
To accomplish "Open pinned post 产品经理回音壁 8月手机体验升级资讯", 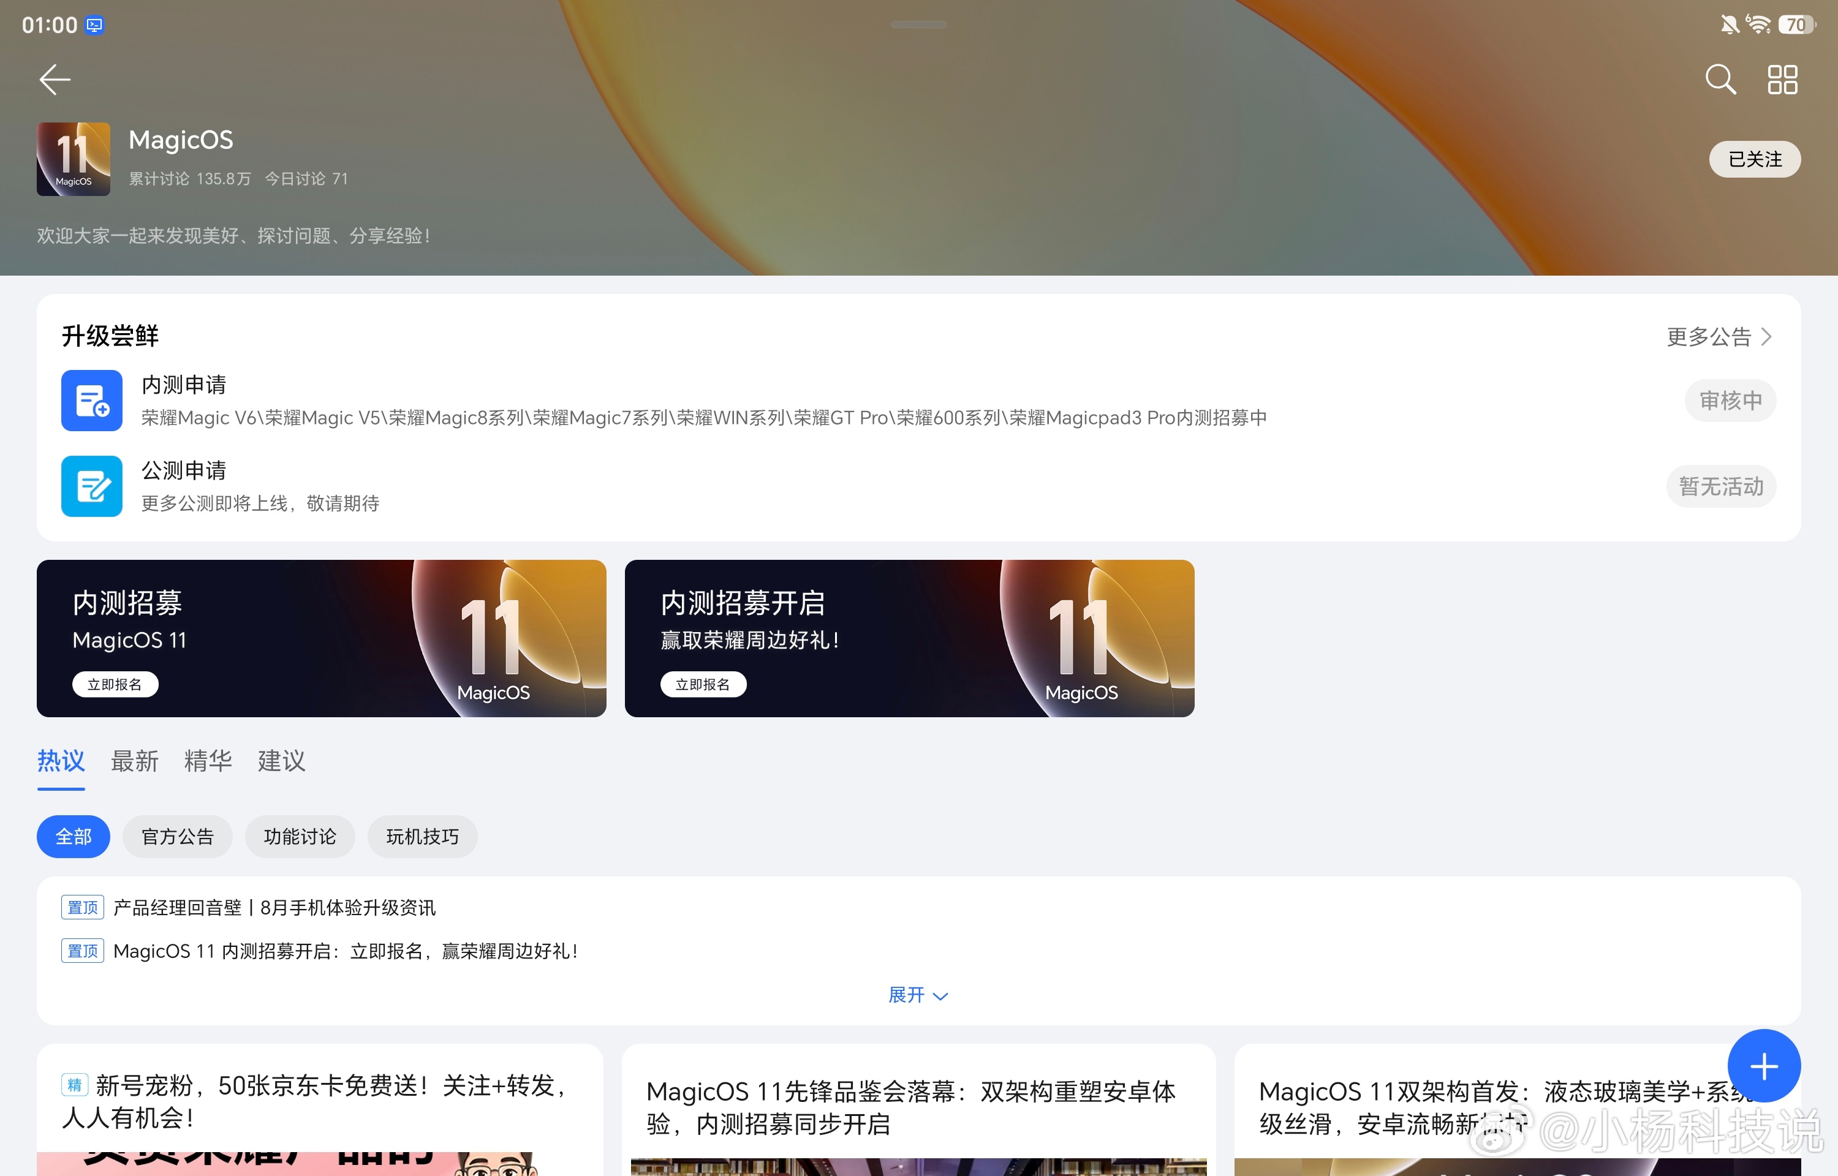I will 274,908.
